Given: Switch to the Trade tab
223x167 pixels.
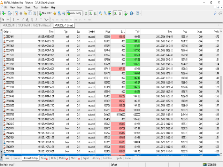Looking at the screenshot, I should 7,158.
